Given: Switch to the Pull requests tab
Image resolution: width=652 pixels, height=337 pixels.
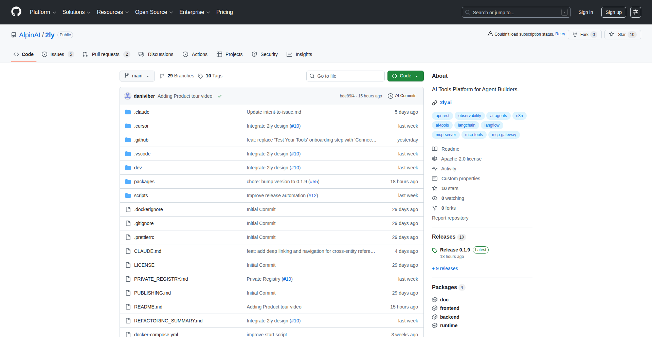Looking at the screenshot, I should (x=106, y=54).
